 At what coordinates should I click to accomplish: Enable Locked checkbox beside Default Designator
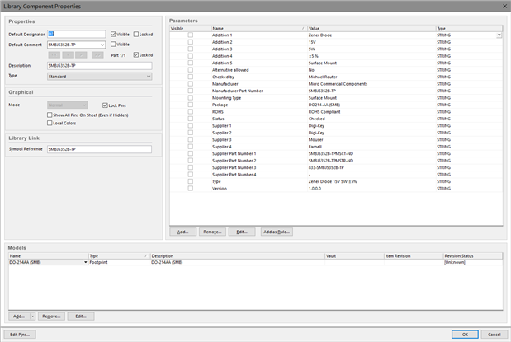[x=136, y=35]
